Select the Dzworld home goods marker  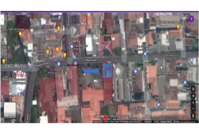point(59,64)
